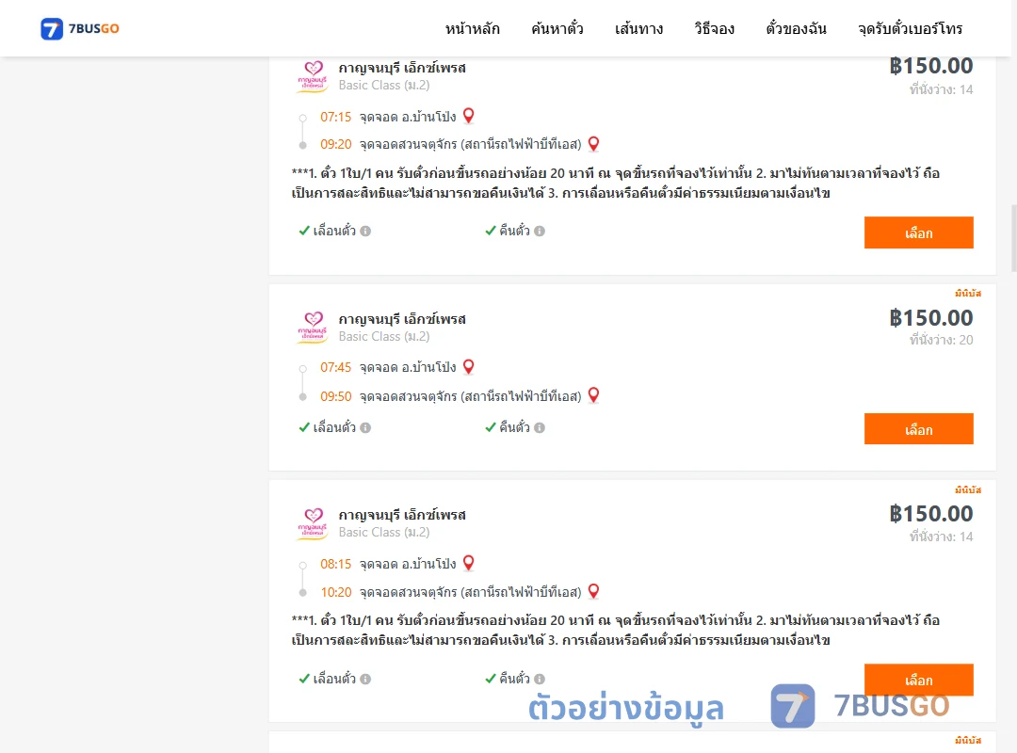Show map pin for 09:20 สวนจตุจักร stop
The height and width of the screenshot is (753, 1017).
593,144
